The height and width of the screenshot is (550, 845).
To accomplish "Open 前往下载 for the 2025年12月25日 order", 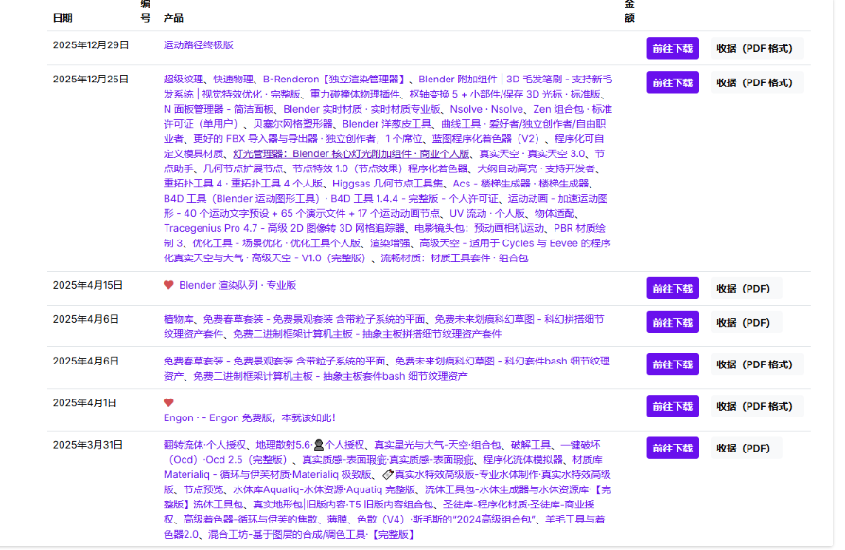I will [673, 82].
